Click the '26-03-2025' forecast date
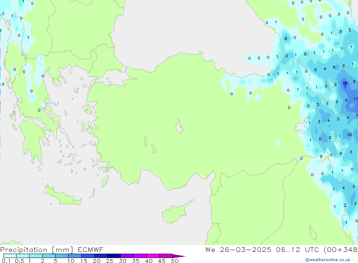 click(x=246, y=249)
